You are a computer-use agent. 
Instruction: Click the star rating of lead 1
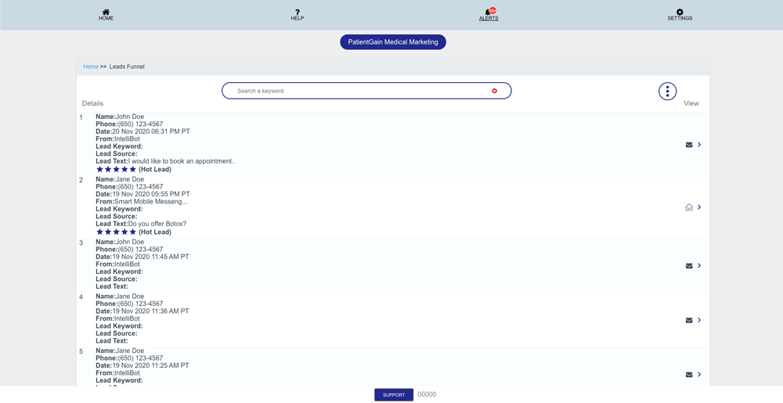(x=116, y=170)
